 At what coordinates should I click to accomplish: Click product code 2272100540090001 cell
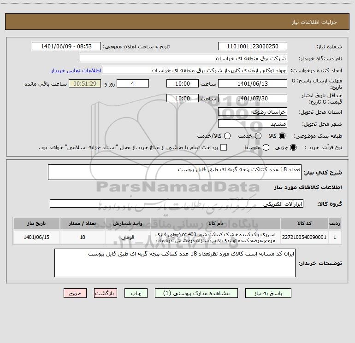(x=304, y=237)
